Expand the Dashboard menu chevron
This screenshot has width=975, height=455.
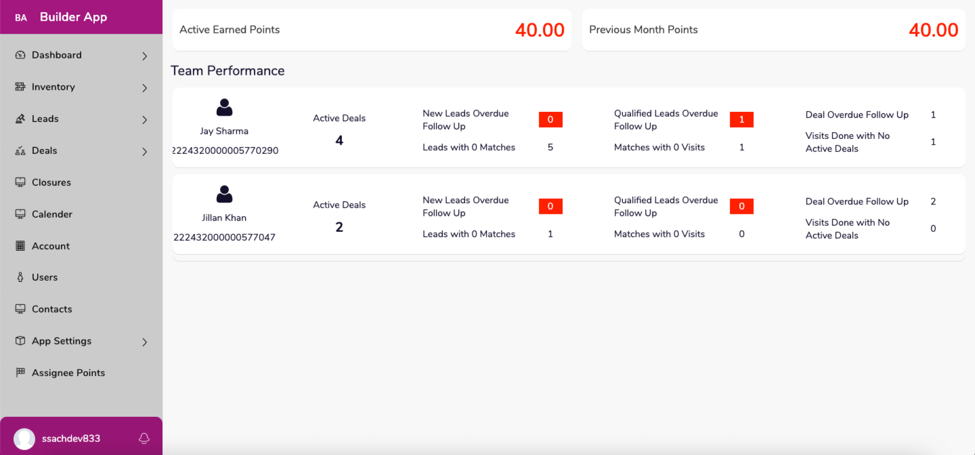145,56
